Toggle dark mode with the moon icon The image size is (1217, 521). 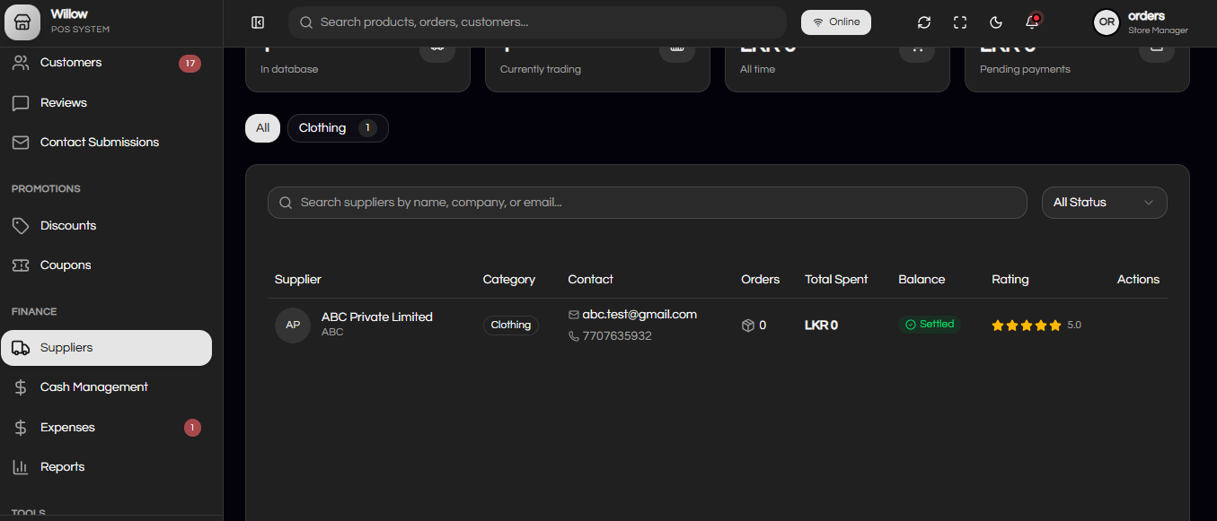pos(996,22)
